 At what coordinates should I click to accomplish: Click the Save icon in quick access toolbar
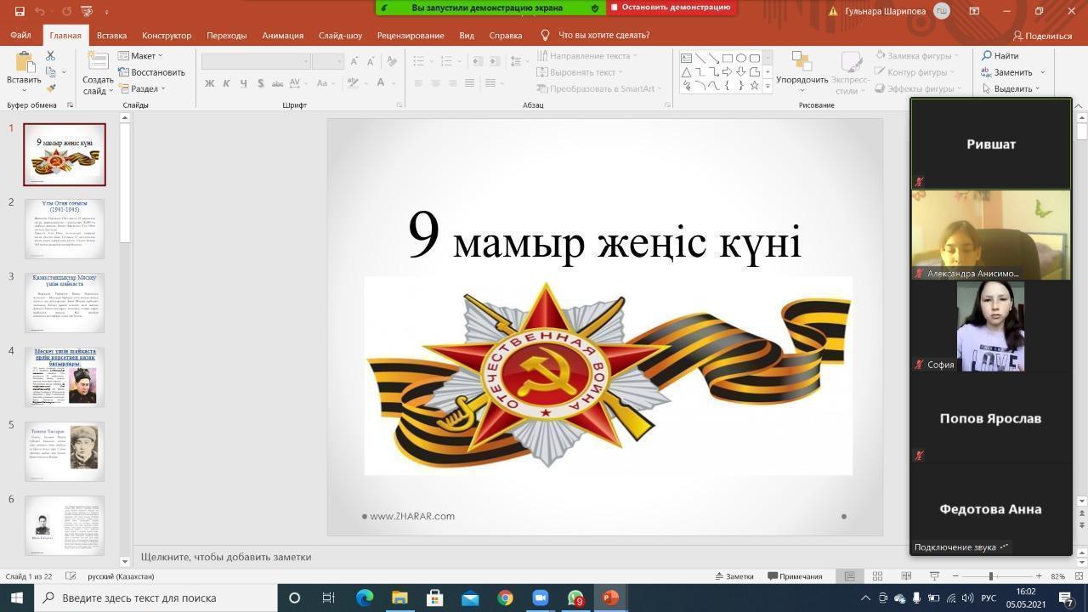pos(20,11)
